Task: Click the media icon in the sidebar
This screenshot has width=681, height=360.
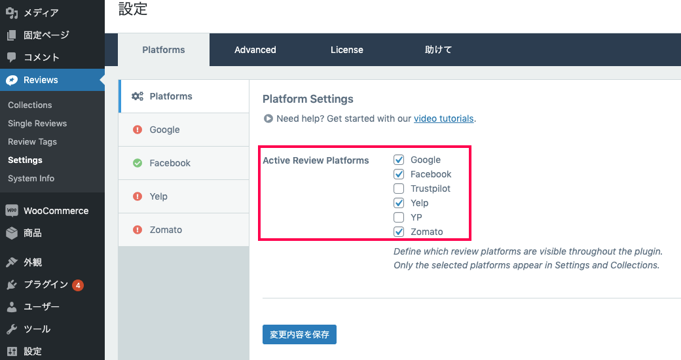Action: coord(12,13)
